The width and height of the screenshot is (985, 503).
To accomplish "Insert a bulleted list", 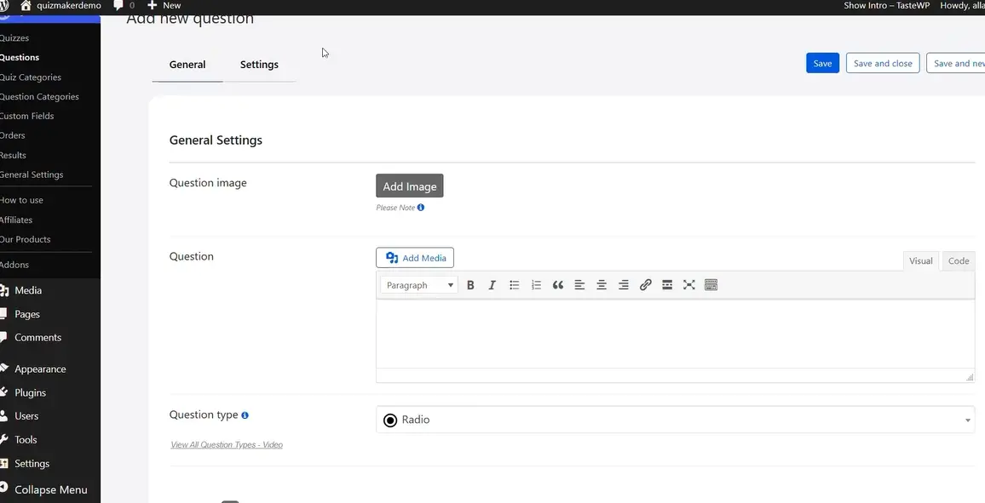I will pos(514,285).
